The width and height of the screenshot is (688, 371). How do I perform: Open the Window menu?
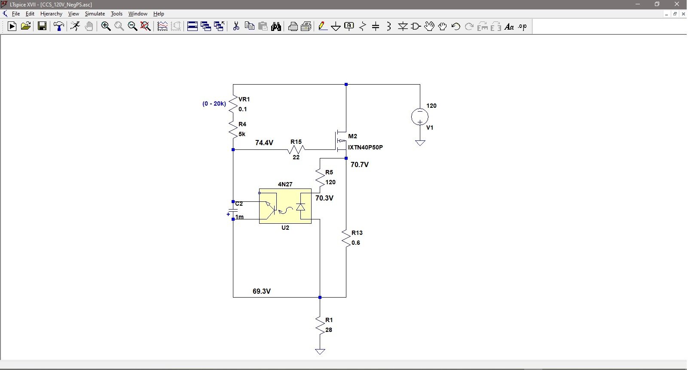pos(138,14)
